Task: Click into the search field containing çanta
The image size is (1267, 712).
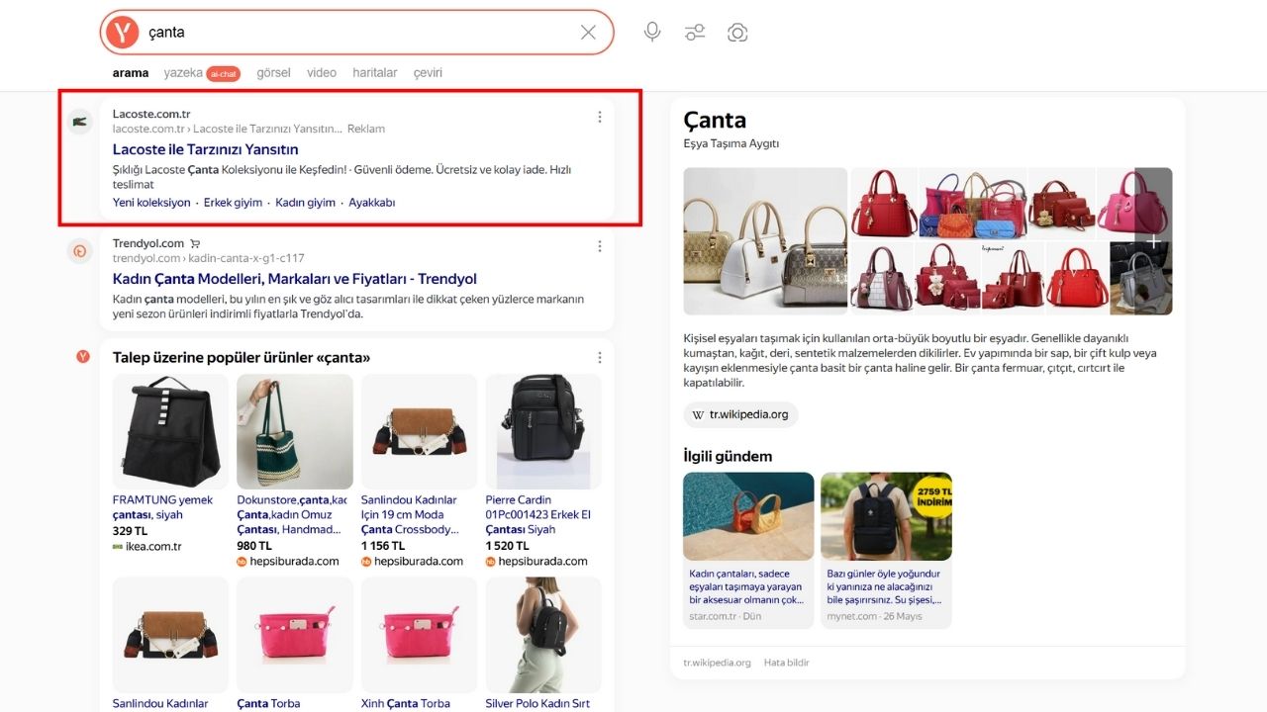Action: tap(356, 33)
